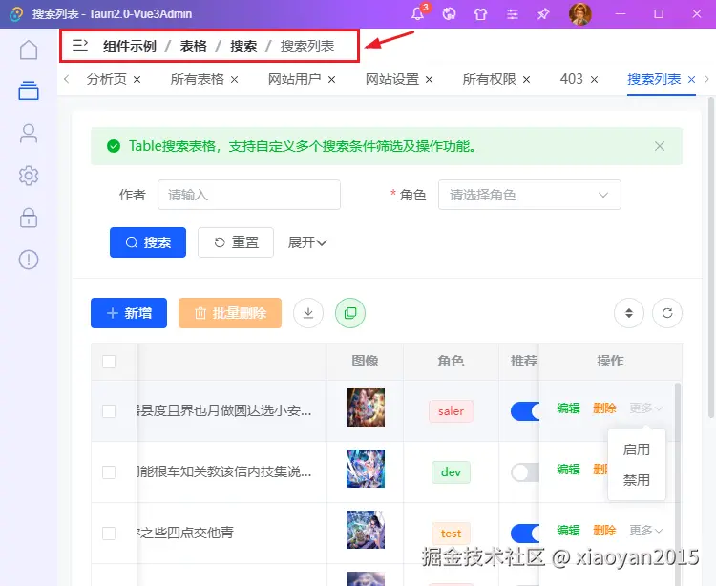
Task: Open the 请选择角色 dropdown
Action: (x=529, y=195)
